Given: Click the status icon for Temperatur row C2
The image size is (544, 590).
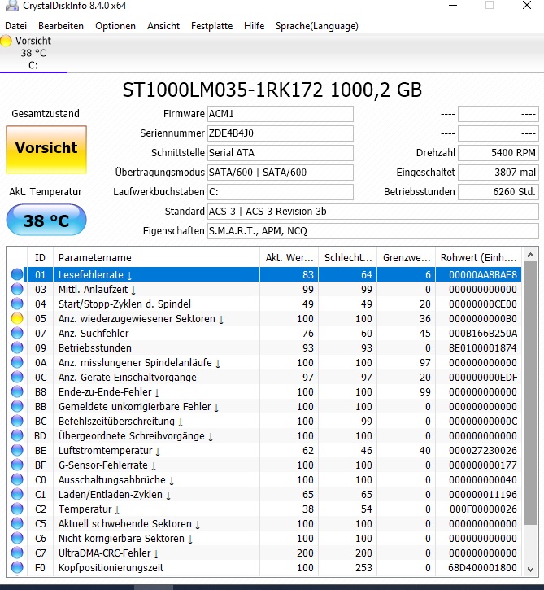Looking at the screenshot, I should (17, 509).
